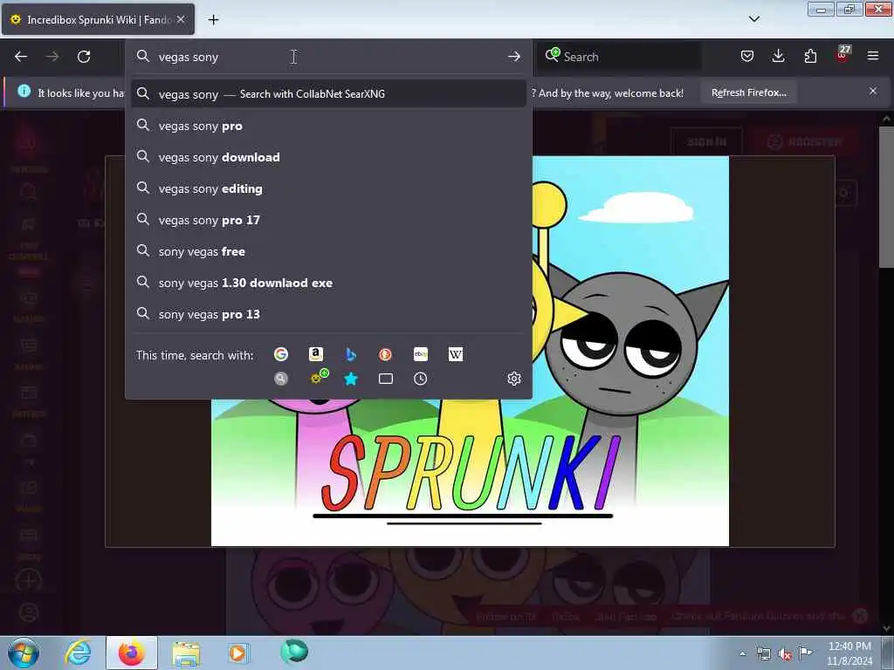The image size is (894, 670).
Task: Click the Refresh Firefox button
Action: (748, 92)
